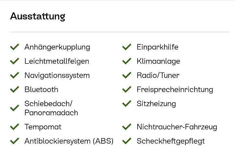The height and width of the screenshot is (153, 235).
Task: Click the checkmark beside Leichtmetallfelgen
Action: point(15,61)
